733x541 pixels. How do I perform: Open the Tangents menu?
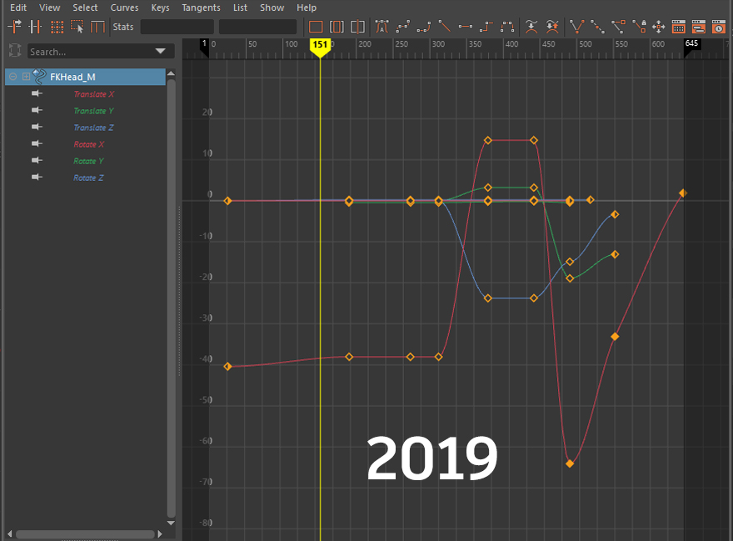pyautogui.click(x=201, y=8)
